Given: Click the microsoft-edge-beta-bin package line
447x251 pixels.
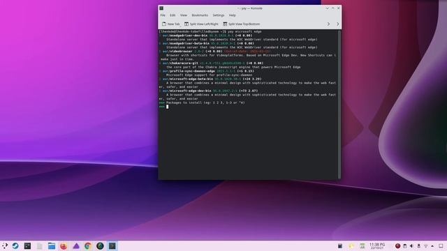Looking at the screenshot, I should pyautogui.click(x=210, y=79).
